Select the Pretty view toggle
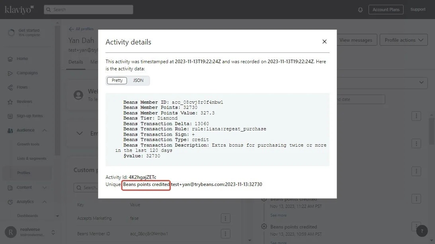This screenshot has height=244, width=435. (117, 80)
